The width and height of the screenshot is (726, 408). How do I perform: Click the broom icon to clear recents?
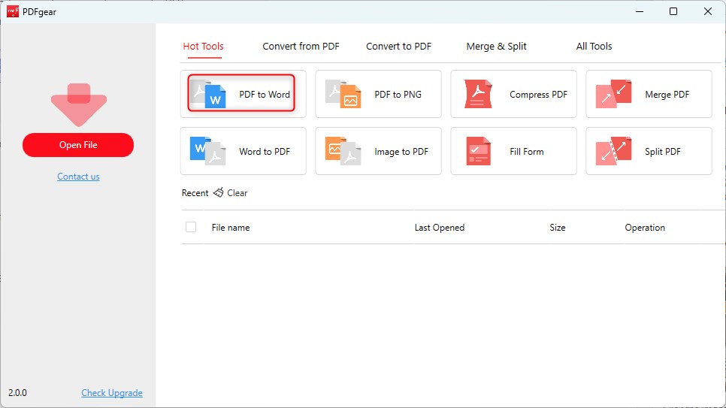tap(219, 193)
